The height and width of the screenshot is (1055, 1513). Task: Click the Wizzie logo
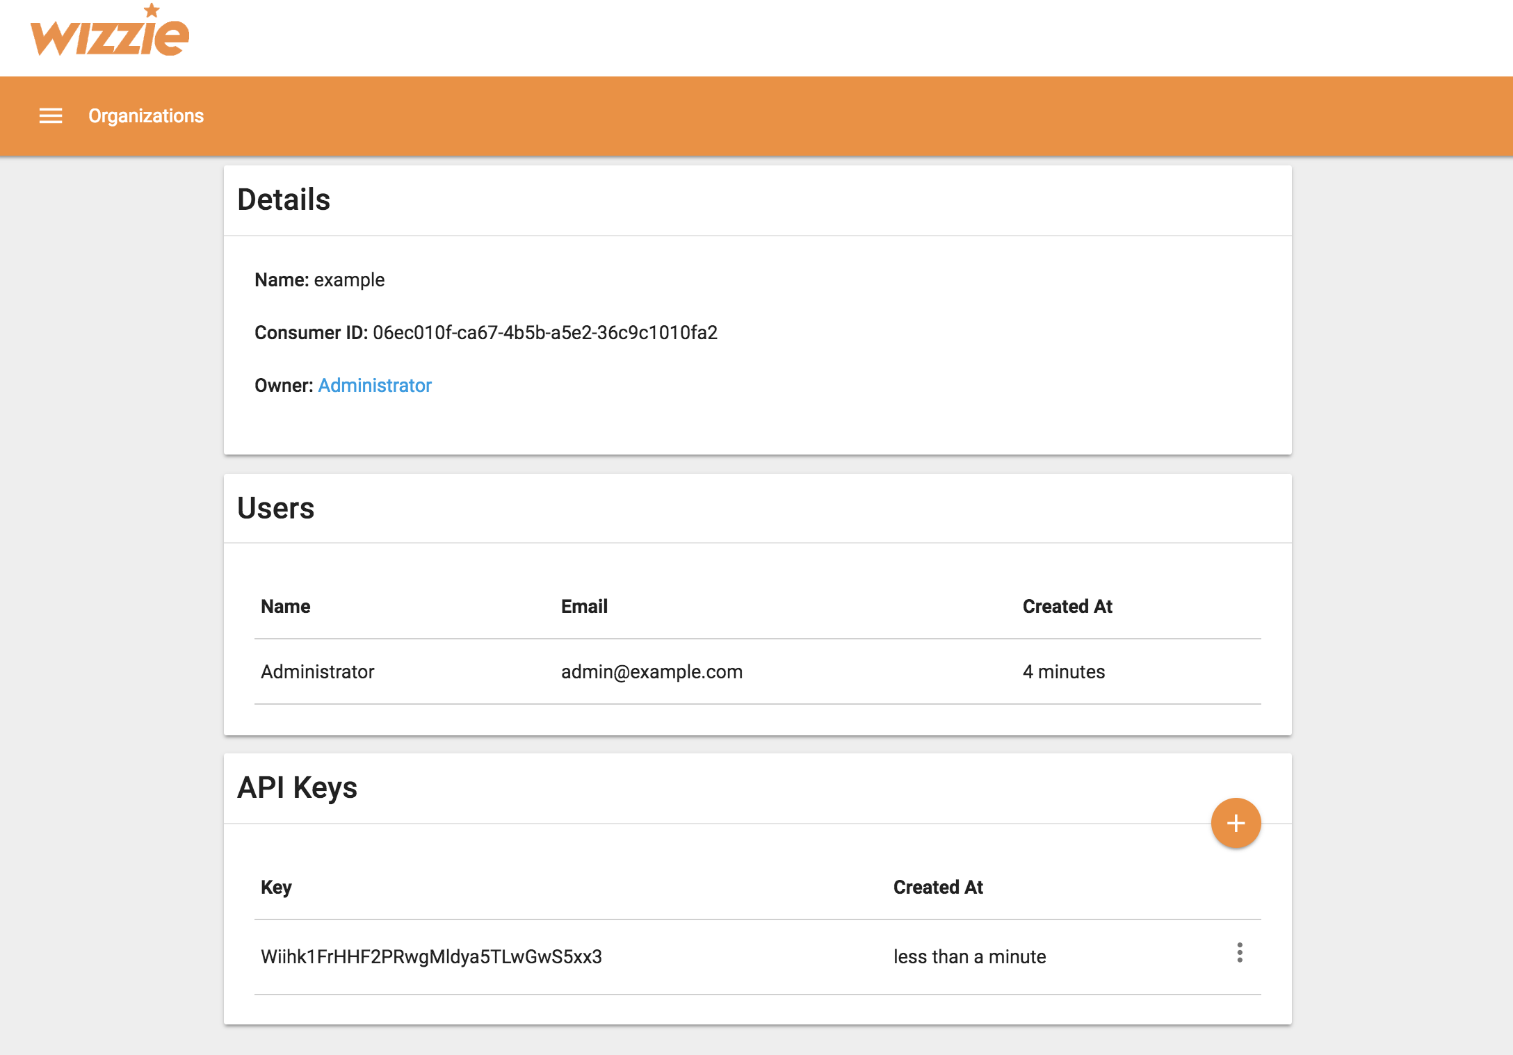[110, 31]
